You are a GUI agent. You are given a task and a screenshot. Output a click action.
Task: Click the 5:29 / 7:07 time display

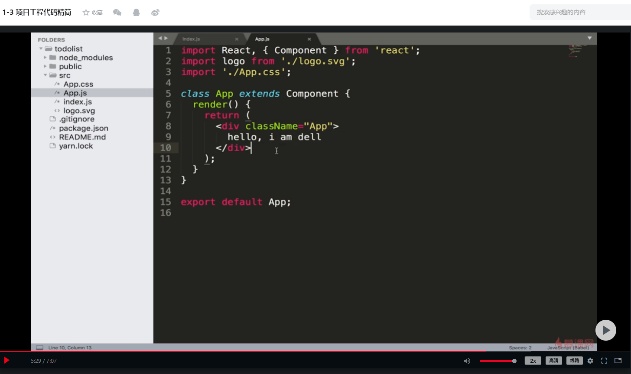click(44, 361)
